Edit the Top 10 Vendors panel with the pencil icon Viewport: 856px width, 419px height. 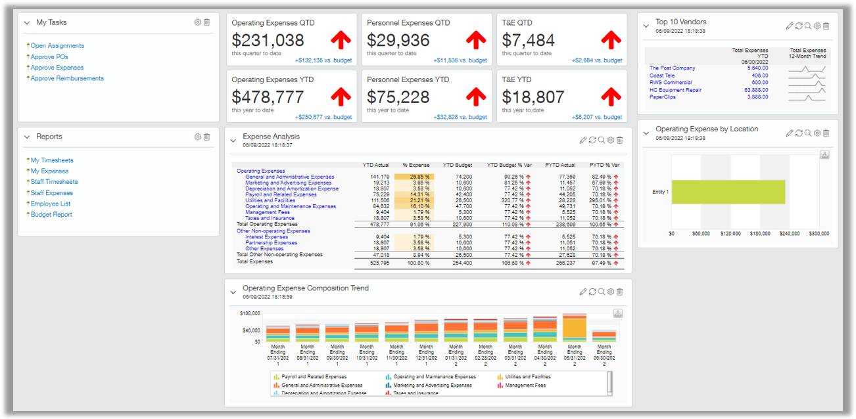790,26
